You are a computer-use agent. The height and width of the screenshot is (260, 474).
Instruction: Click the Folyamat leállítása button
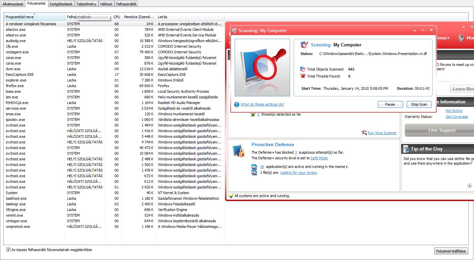click(x=451, y=251)
